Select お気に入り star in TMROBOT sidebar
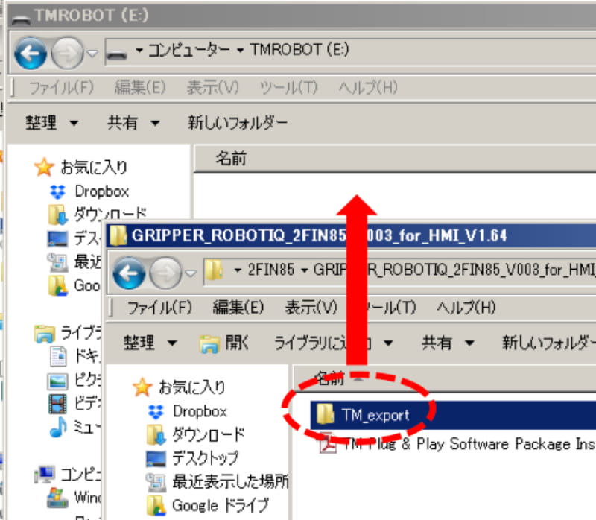596x520 pixels. [44, 168]
